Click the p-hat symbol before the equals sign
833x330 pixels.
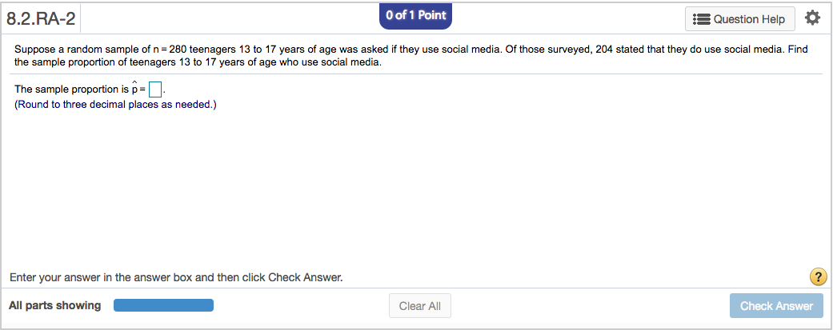coord(134,89)
